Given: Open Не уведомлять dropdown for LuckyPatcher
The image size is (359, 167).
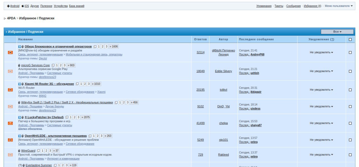Looking at the screenshot, I should click(321, 123).
